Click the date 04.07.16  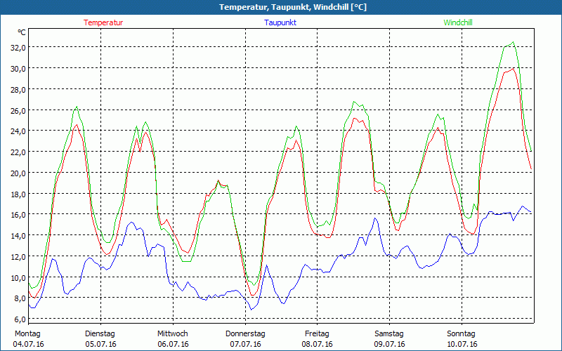tap(29, 344)
